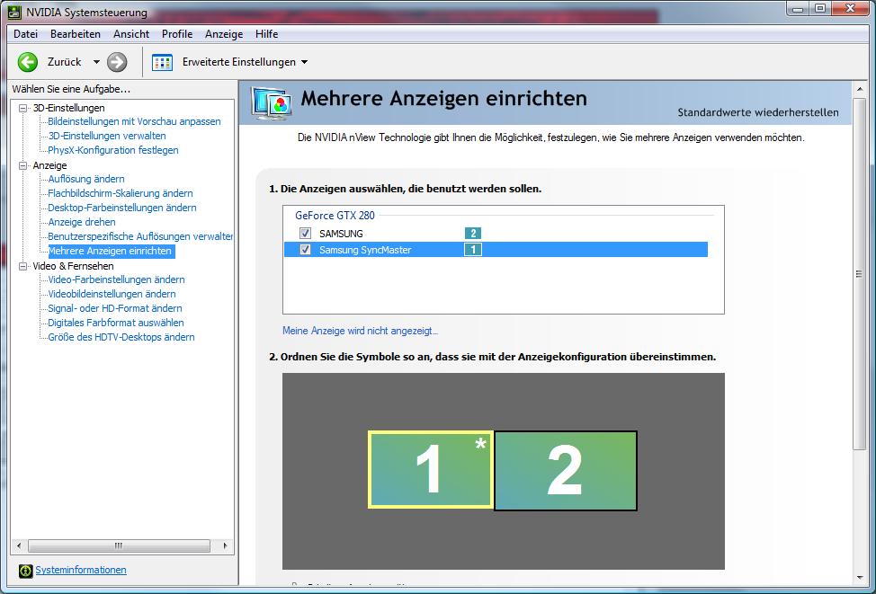876x594 pixels.
Task: Click Standardwerte wiederherstellen link
Action: [x=758, y=112]
